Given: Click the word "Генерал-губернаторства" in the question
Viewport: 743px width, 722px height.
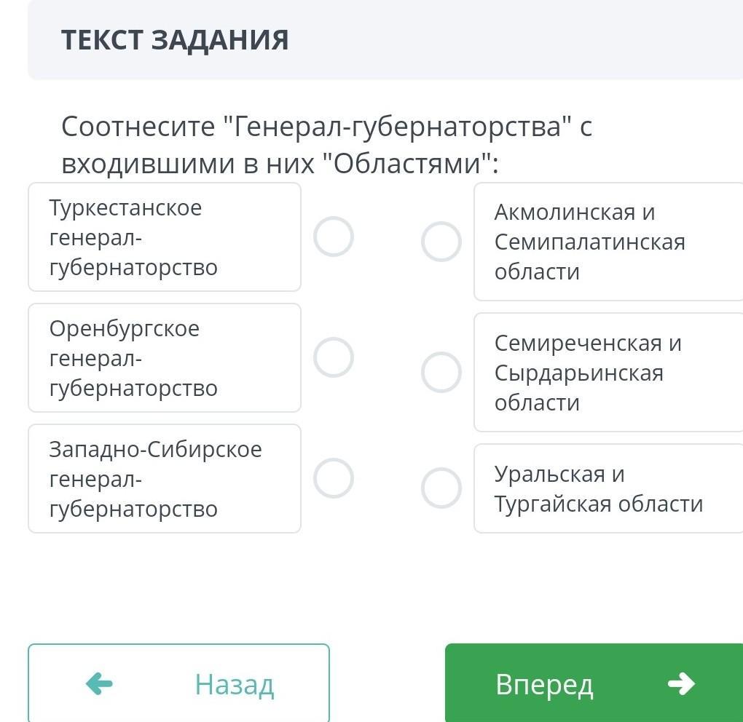Looking at the screenshot, I should [397, 127].
